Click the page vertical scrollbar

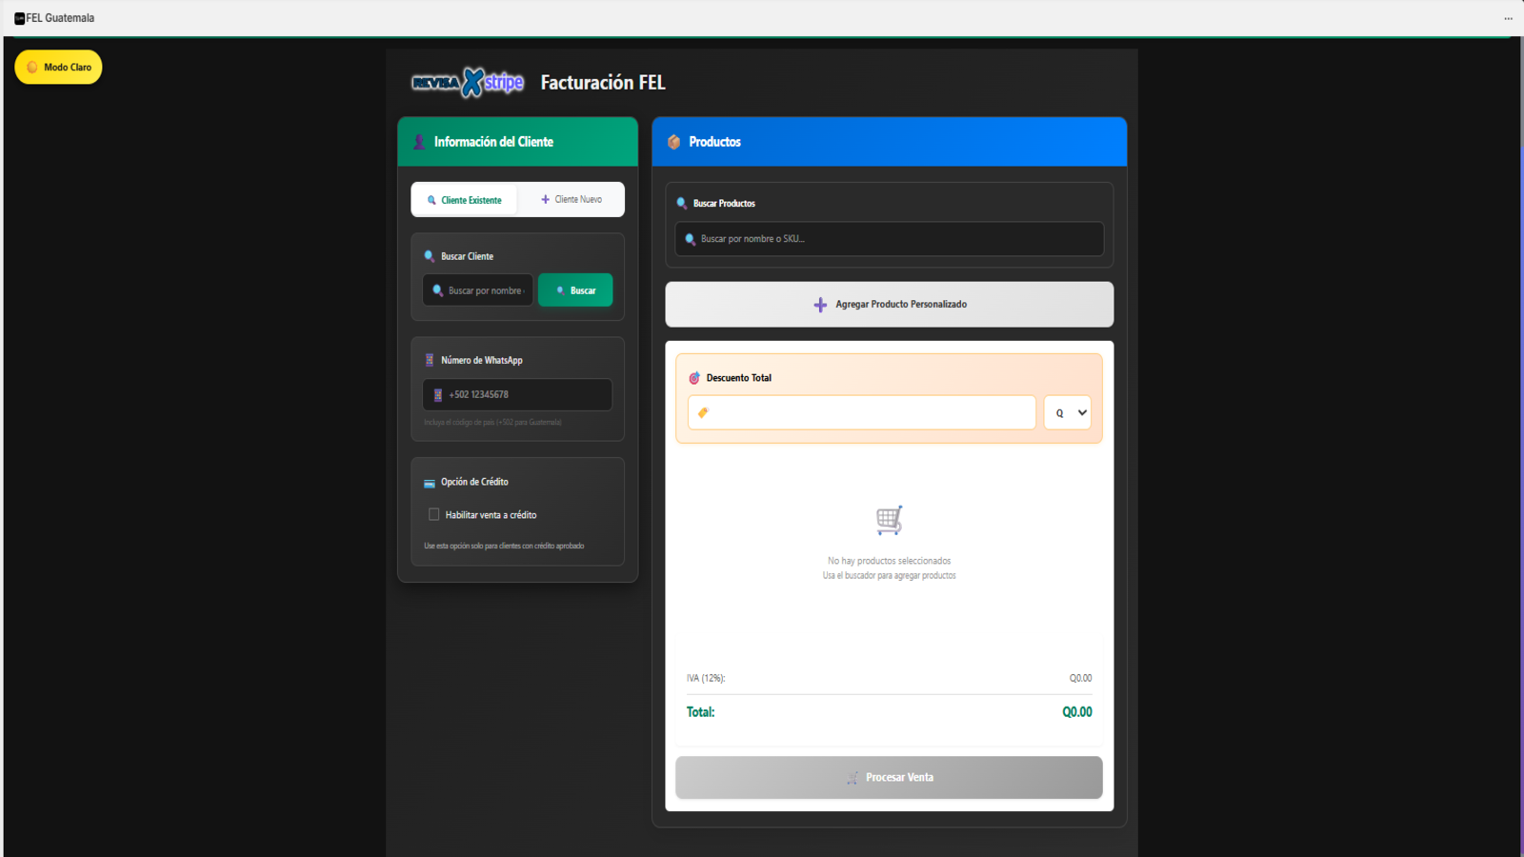pos(1520,448)
